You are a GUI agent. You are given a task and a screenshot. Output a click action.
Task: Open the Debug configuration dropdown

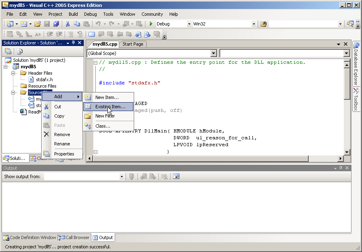click(189, 24)
